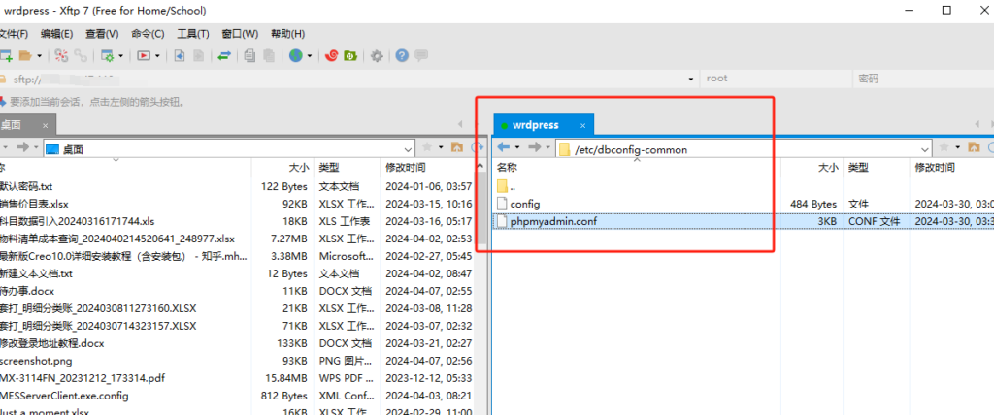Viewport: 994px width, 415px height.
Task: Open Help with the question mark icon
Action: click(x=401, y=56)
